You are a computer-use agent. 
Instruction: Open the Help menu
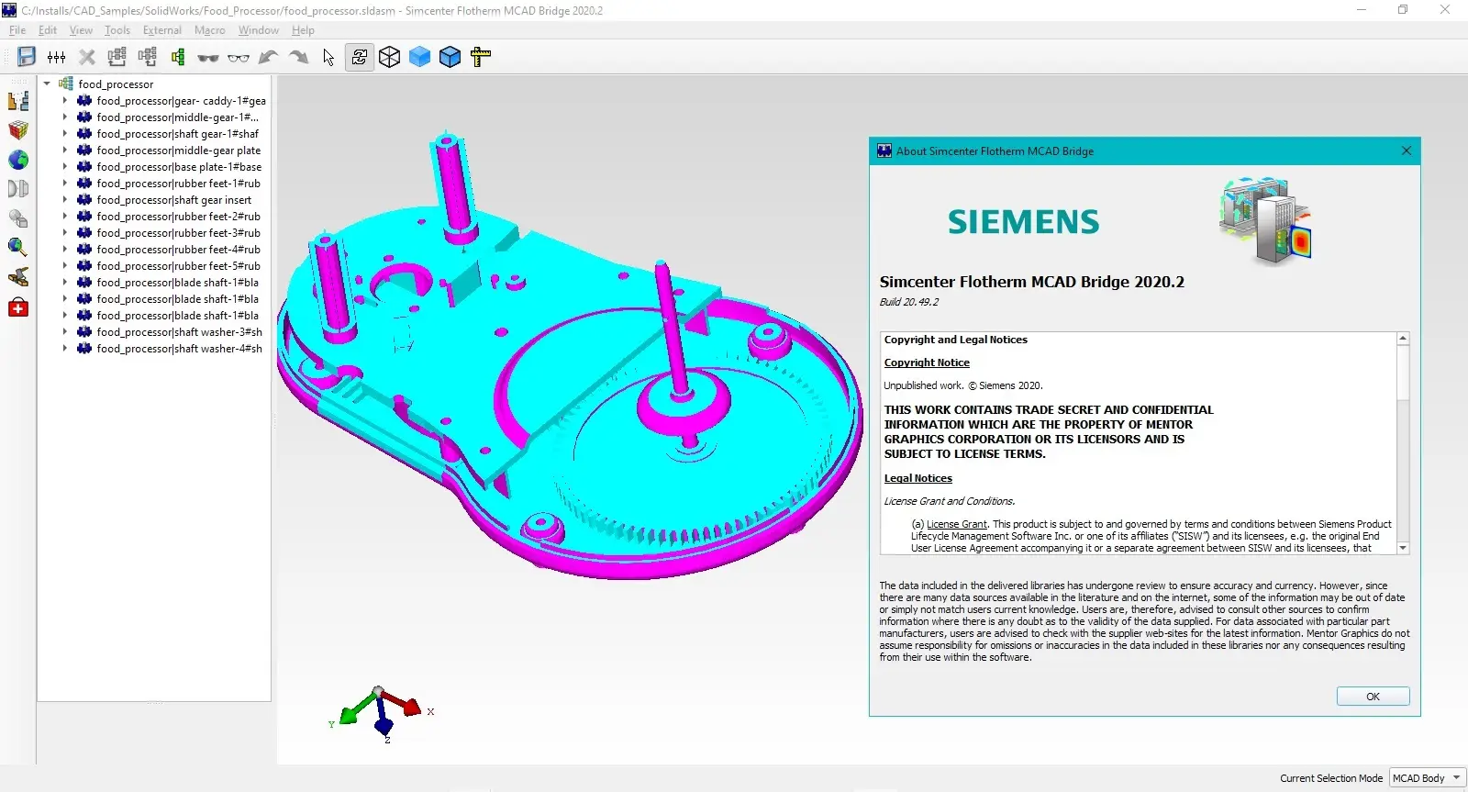[x=303, y=30]
